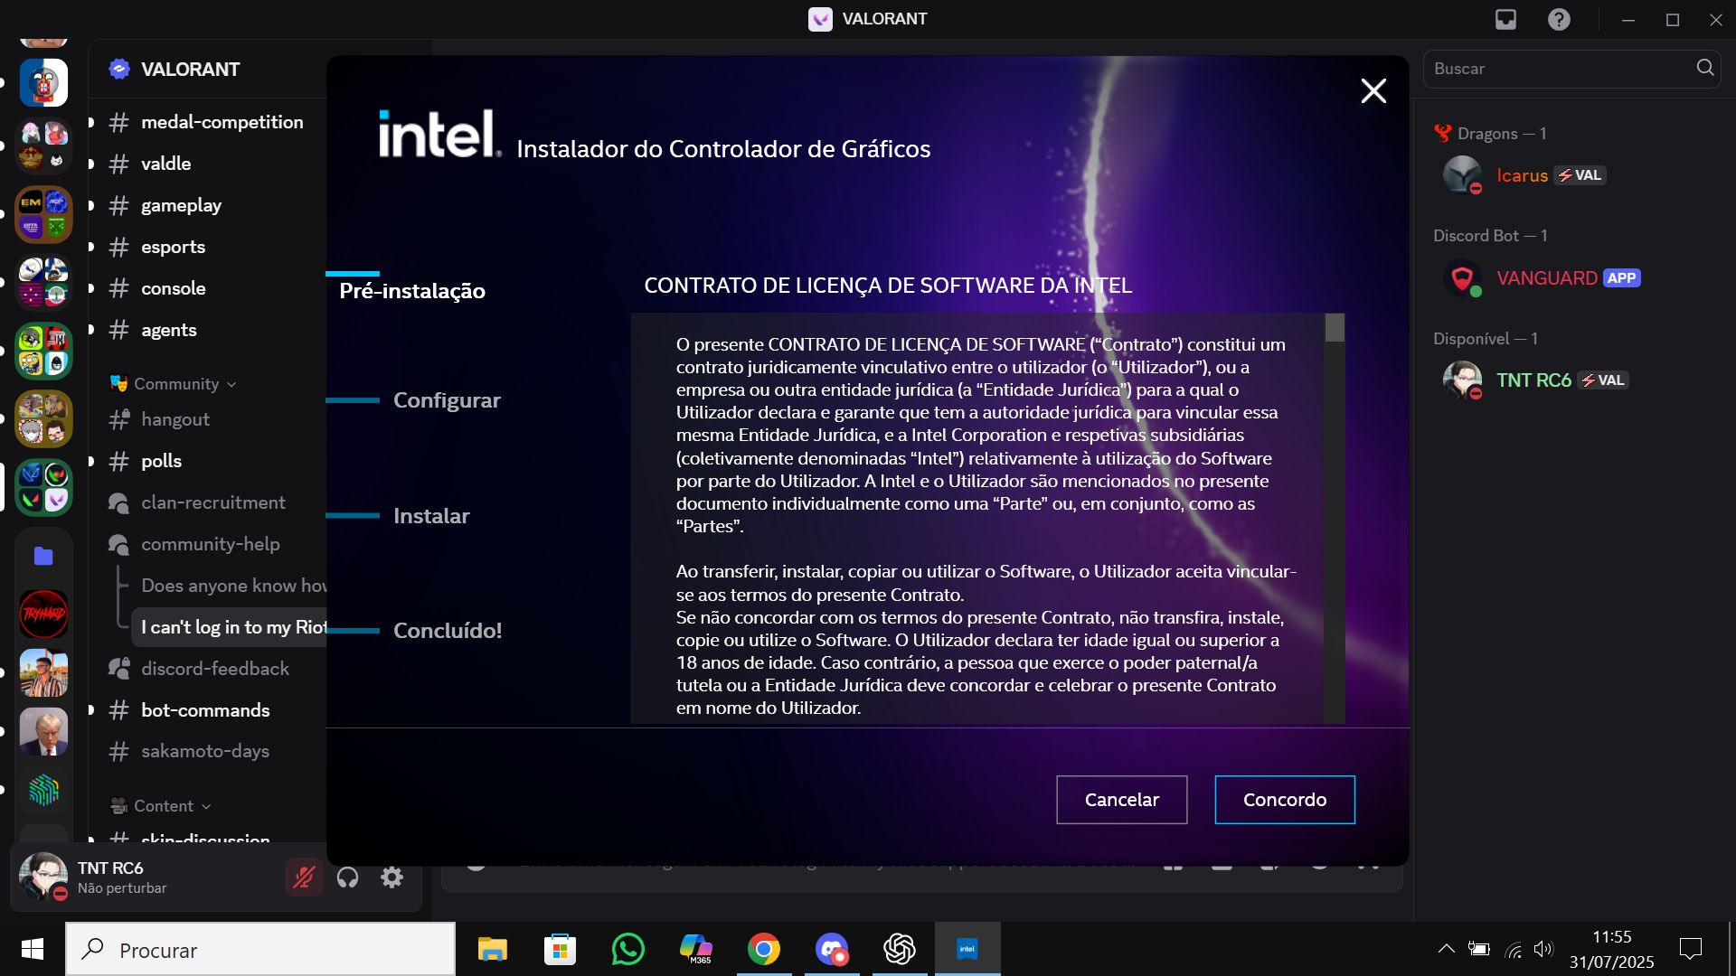Image resolution: width=1736 pixels, height=976 pixels.
Task: Open the Discord inbox icon in title bar
Action: 1505,19
